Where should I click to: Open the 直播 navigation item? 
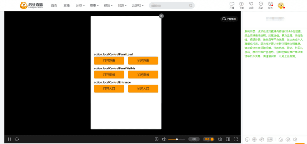coord(66,5)
